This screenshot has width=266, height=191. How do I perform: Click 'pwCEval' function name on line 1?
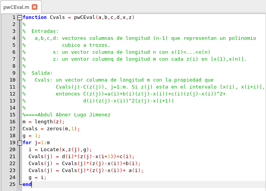(x=85, y=17)
